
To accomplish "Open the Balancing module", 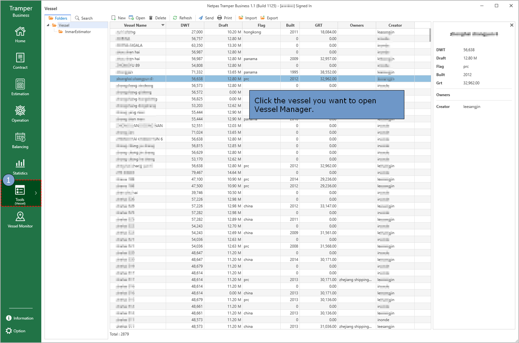I will (20, 140).
